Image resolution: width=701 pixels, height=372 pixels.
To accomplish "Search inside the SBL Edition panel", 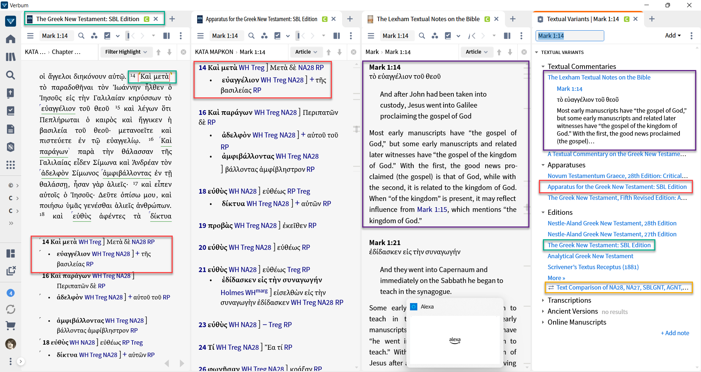I will point(81,36).
